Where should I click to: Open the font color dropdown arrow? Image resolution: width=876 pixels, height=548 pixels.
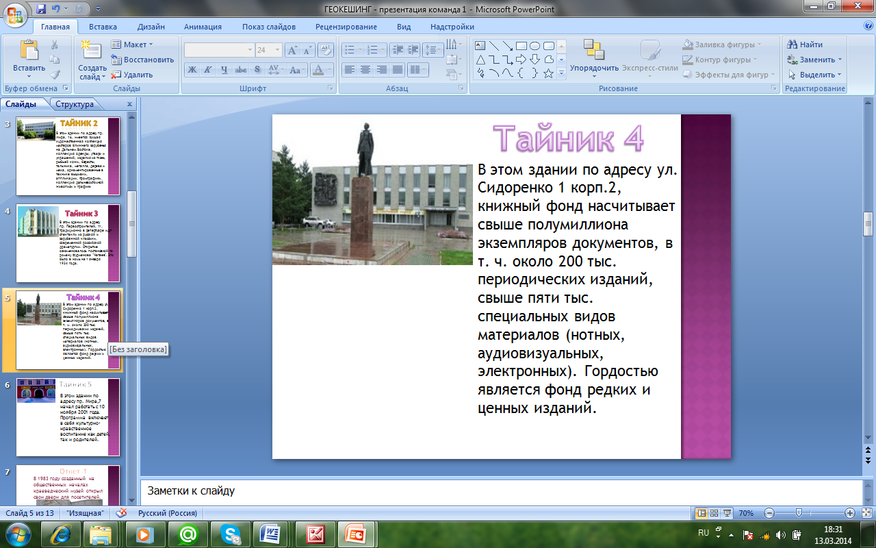click(329, 70)
